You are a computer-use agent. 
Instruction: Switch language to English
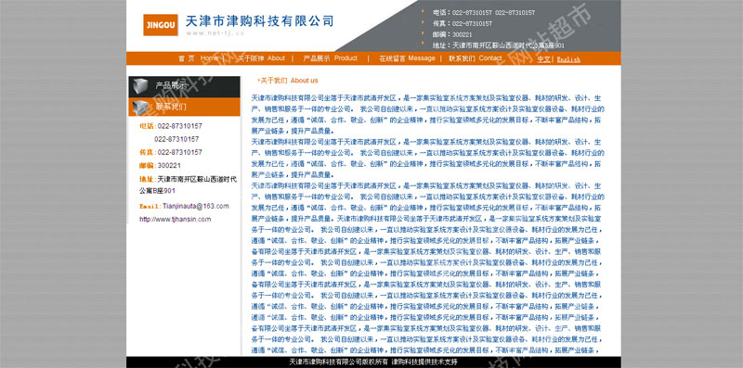pos(568,59)
